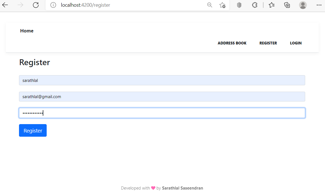Add this page to favorites
The image size is (325, 194).
(222, 5)
